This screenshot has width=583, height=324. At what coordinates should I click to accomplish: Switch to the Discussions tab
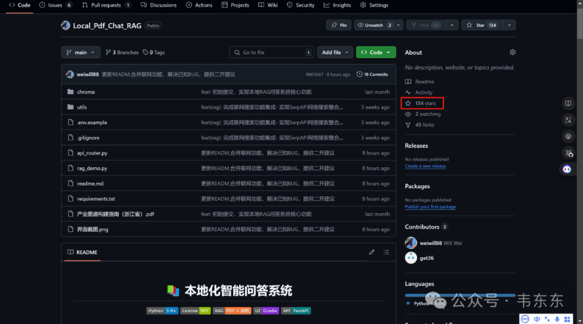159,5
